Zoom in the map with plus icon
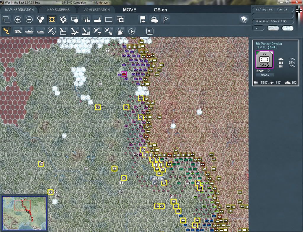303x232 pixels. pos(18,19)
